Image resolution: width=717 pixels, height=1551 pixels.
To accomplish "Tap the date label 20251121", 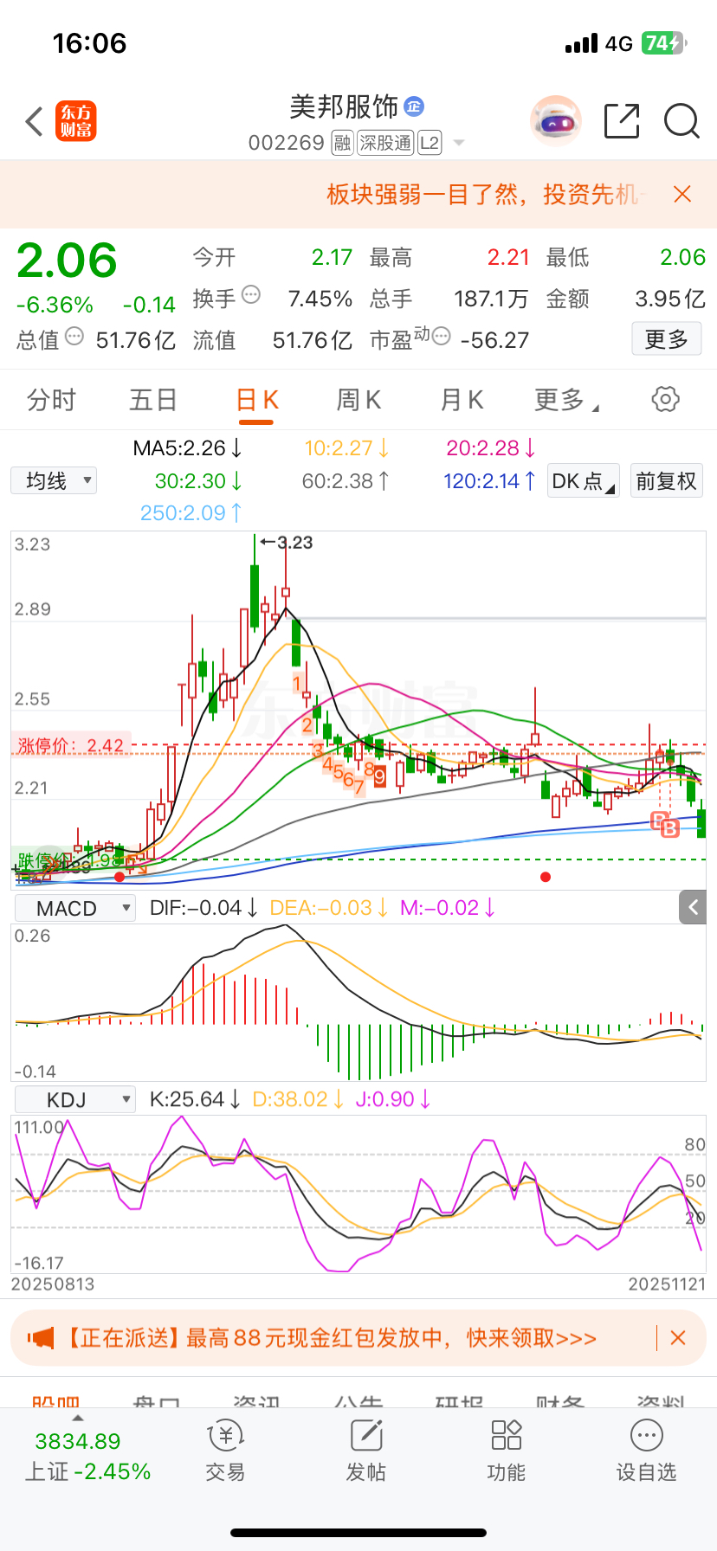I will click(667, 1284).
